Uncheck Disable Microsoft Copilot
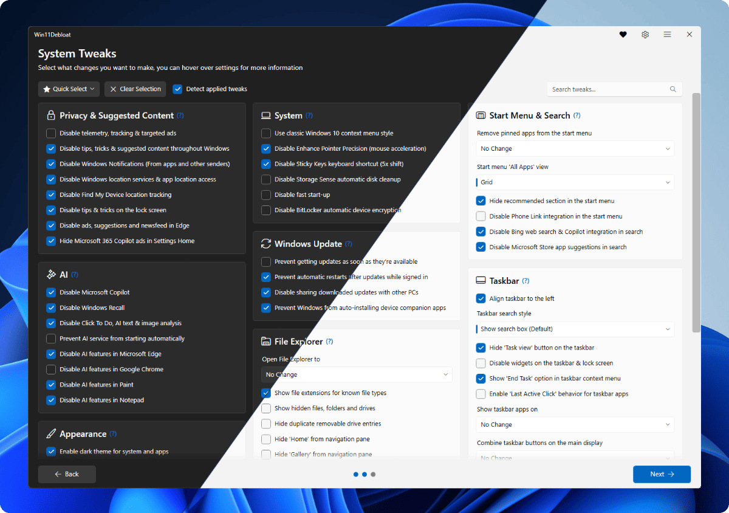Image resolution: width=729 pixels, height=513 pixels. point(51,292)
